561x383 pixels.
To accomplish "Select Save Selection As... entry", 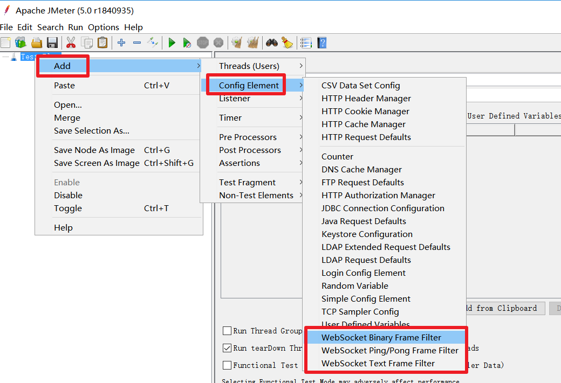I will click(x=119, y=131).
